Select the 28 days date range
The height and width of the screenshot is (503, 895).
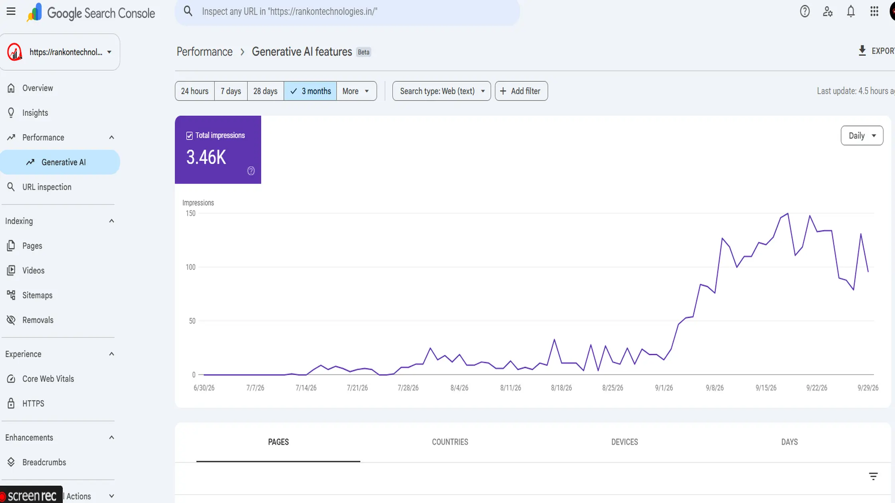pos(265,91)
